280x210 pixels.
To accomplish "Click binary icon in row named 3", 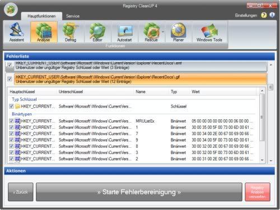I will point(17,152).
